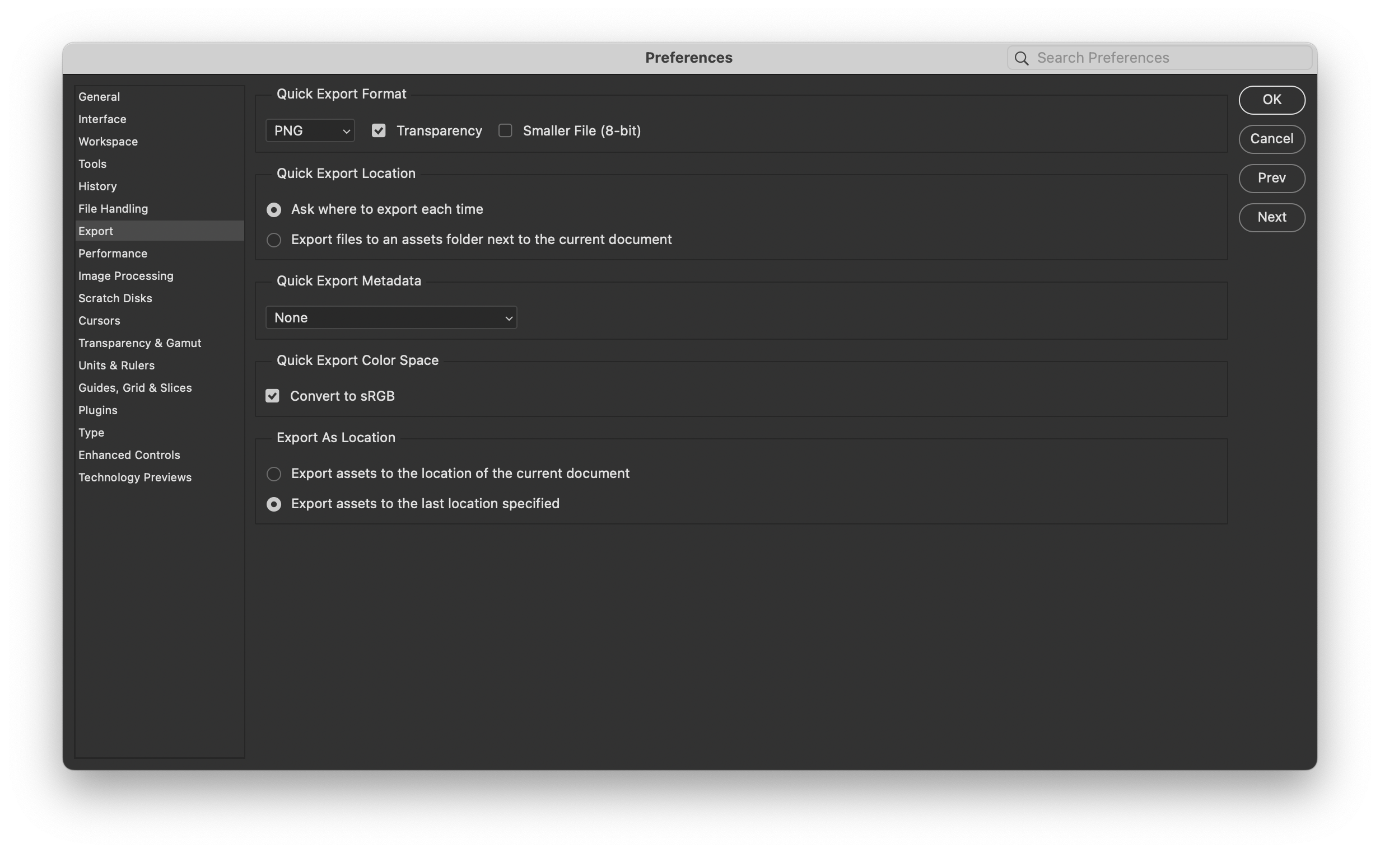Focus the Search Preferences field
The height and width of the screenshot is (853, 1380).
[1168, 58]
